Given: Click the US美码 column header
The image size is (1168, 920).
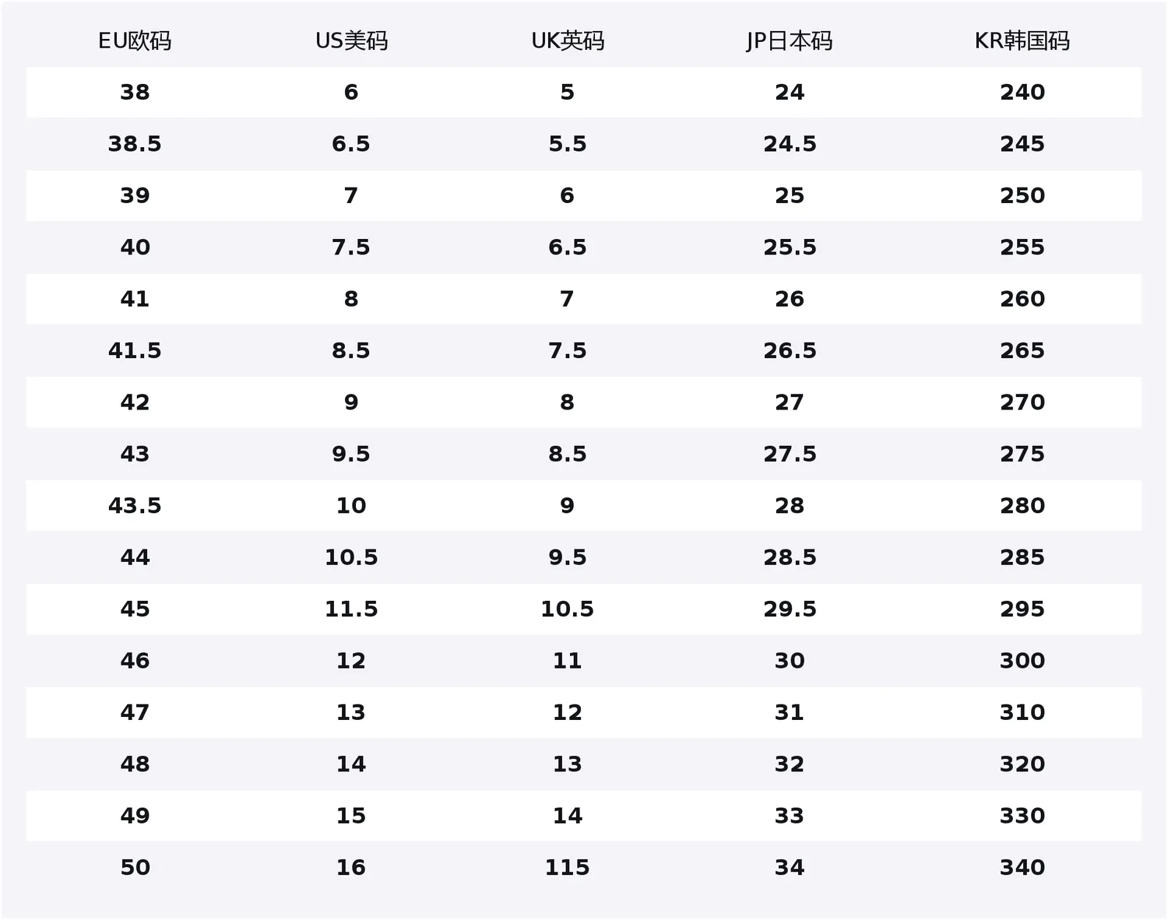Looking at the screenshot, I should pos(351,40).
